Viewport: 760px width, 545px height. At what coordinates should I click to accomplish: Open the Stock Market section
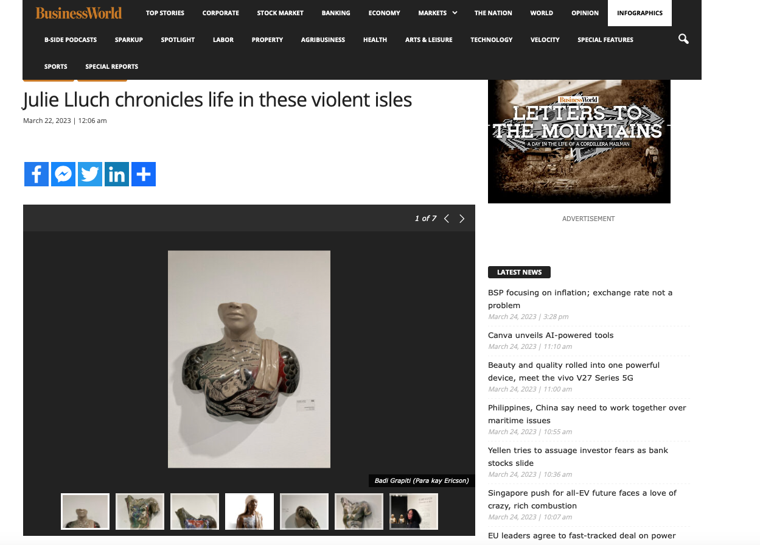pyautogui.click(x=280, y=13)
